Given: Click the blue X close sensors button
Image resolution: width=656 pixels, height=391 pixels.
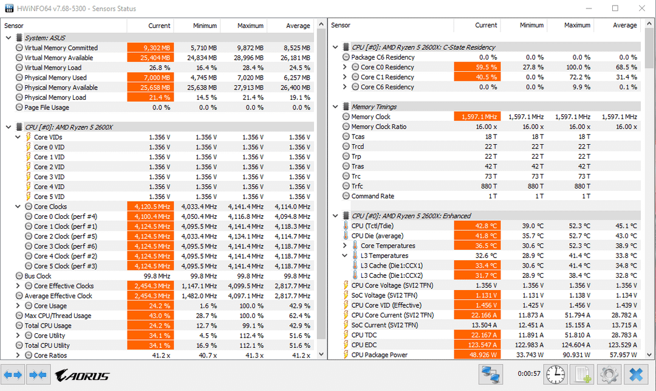Looking at the screenshot, I should tap(636, 374).
